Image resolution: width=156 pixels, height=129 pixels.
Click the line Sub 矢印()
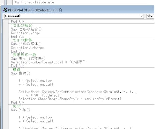point(20,110)
